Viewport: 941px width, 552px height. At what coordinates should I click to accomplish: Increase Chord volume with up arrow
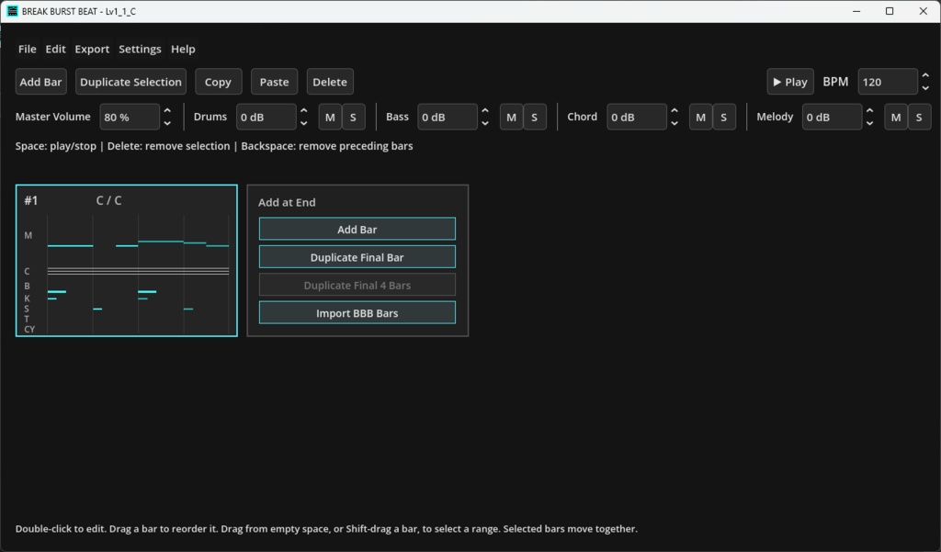click(x=675, y=111)
